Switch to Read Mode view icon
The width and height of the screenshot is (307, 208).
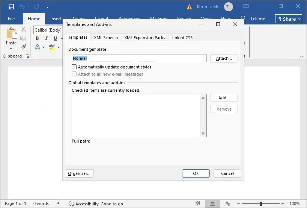[x=197, y=203]
